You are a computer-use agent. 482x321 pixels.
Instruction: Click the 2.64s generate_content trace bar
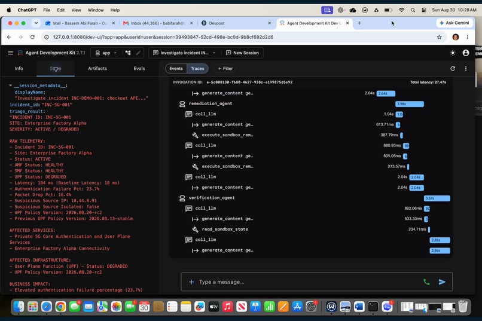[x=386, y=93]
